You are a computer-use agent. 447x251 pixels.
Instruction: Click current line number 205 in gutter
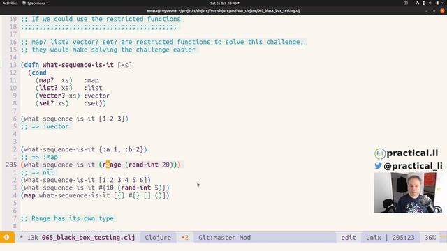(11, 165)
